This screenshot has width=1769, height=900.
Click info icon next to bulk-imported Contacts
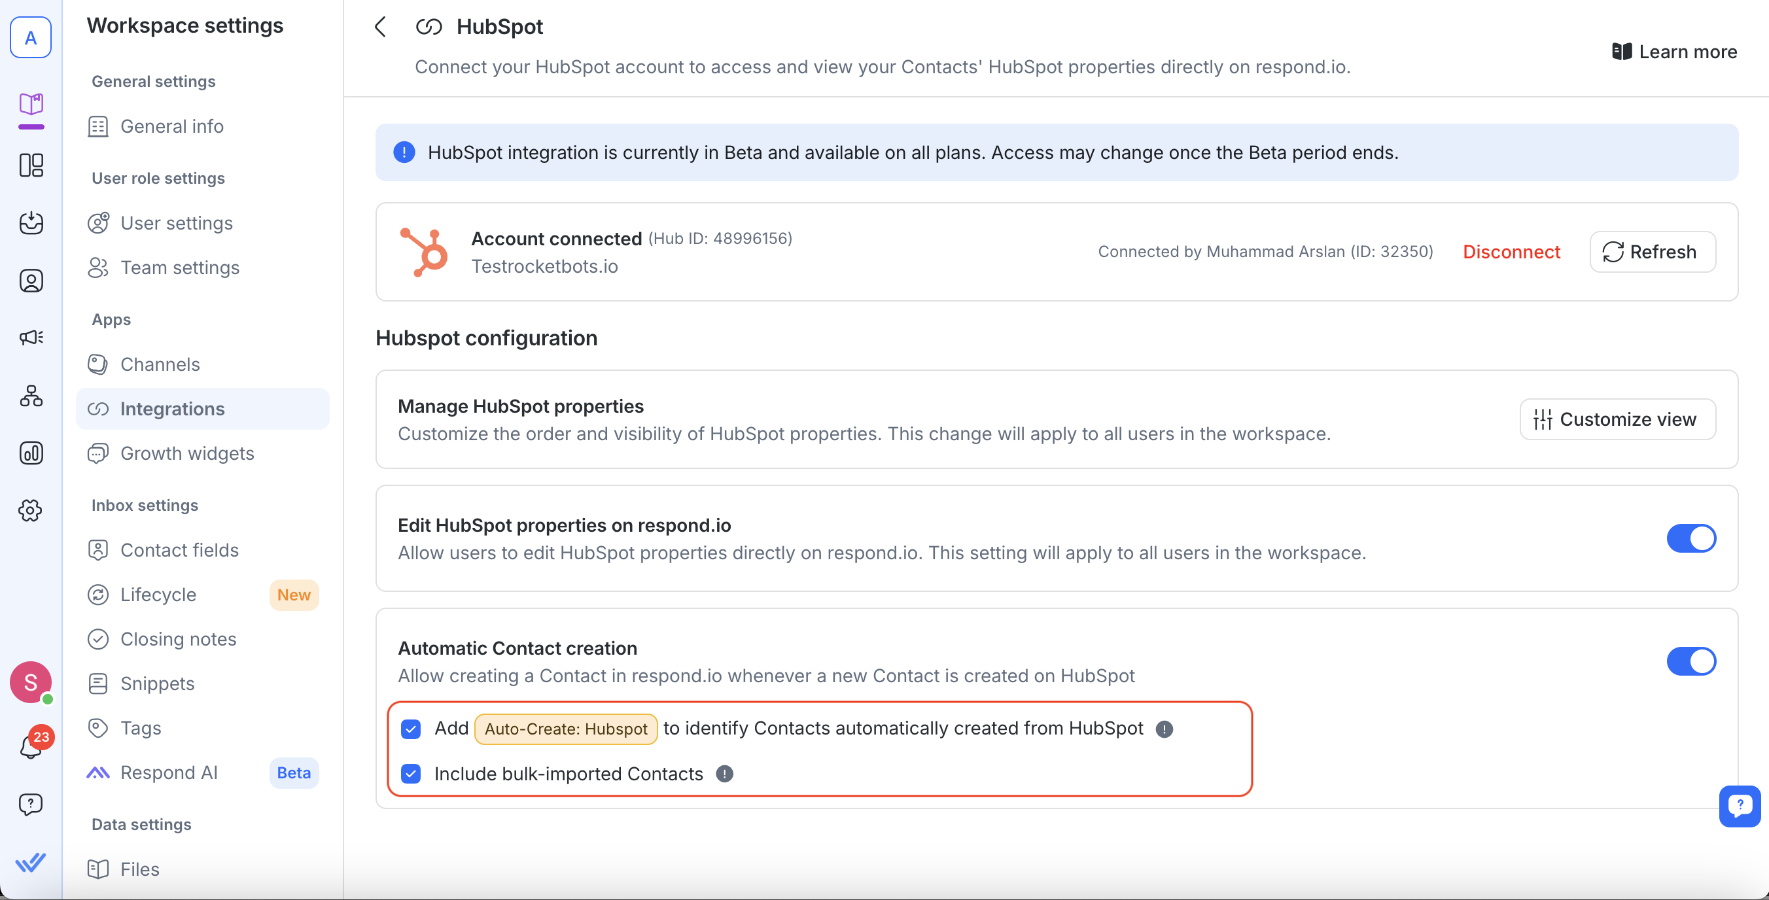tap(724, 774)
